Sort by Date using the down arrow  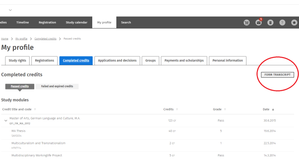[273, 110]
